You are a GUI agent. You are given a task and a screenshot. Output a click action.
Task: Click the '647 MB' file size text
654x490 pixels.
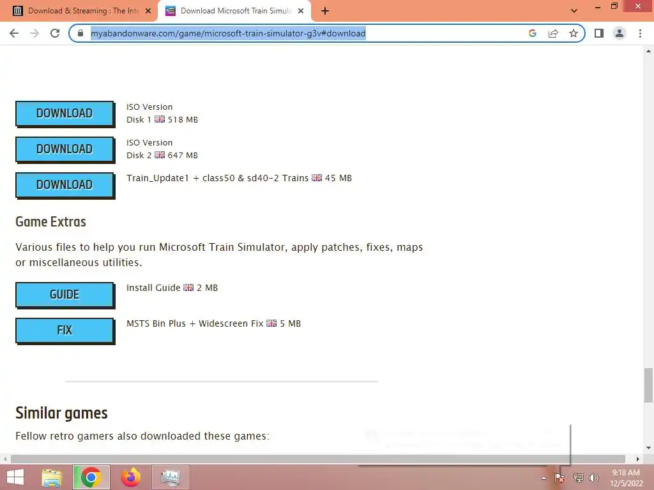[183, 156]
